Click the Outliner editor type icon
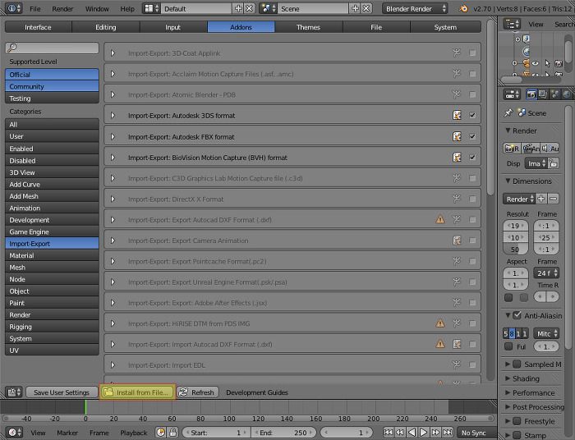575x440 pixels. coord(512,24)
